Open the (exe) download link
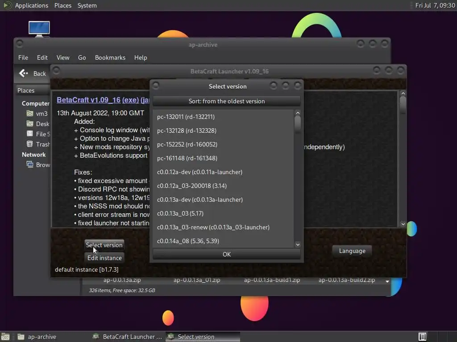The width and height of the screenshot is (457, 342). 131,100
